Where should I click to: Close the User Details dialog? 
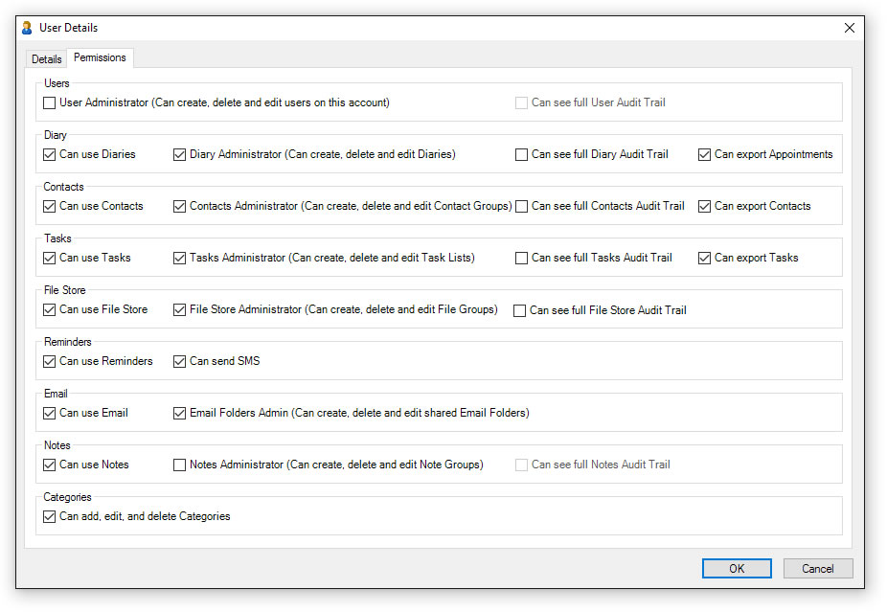coord(849,28)
